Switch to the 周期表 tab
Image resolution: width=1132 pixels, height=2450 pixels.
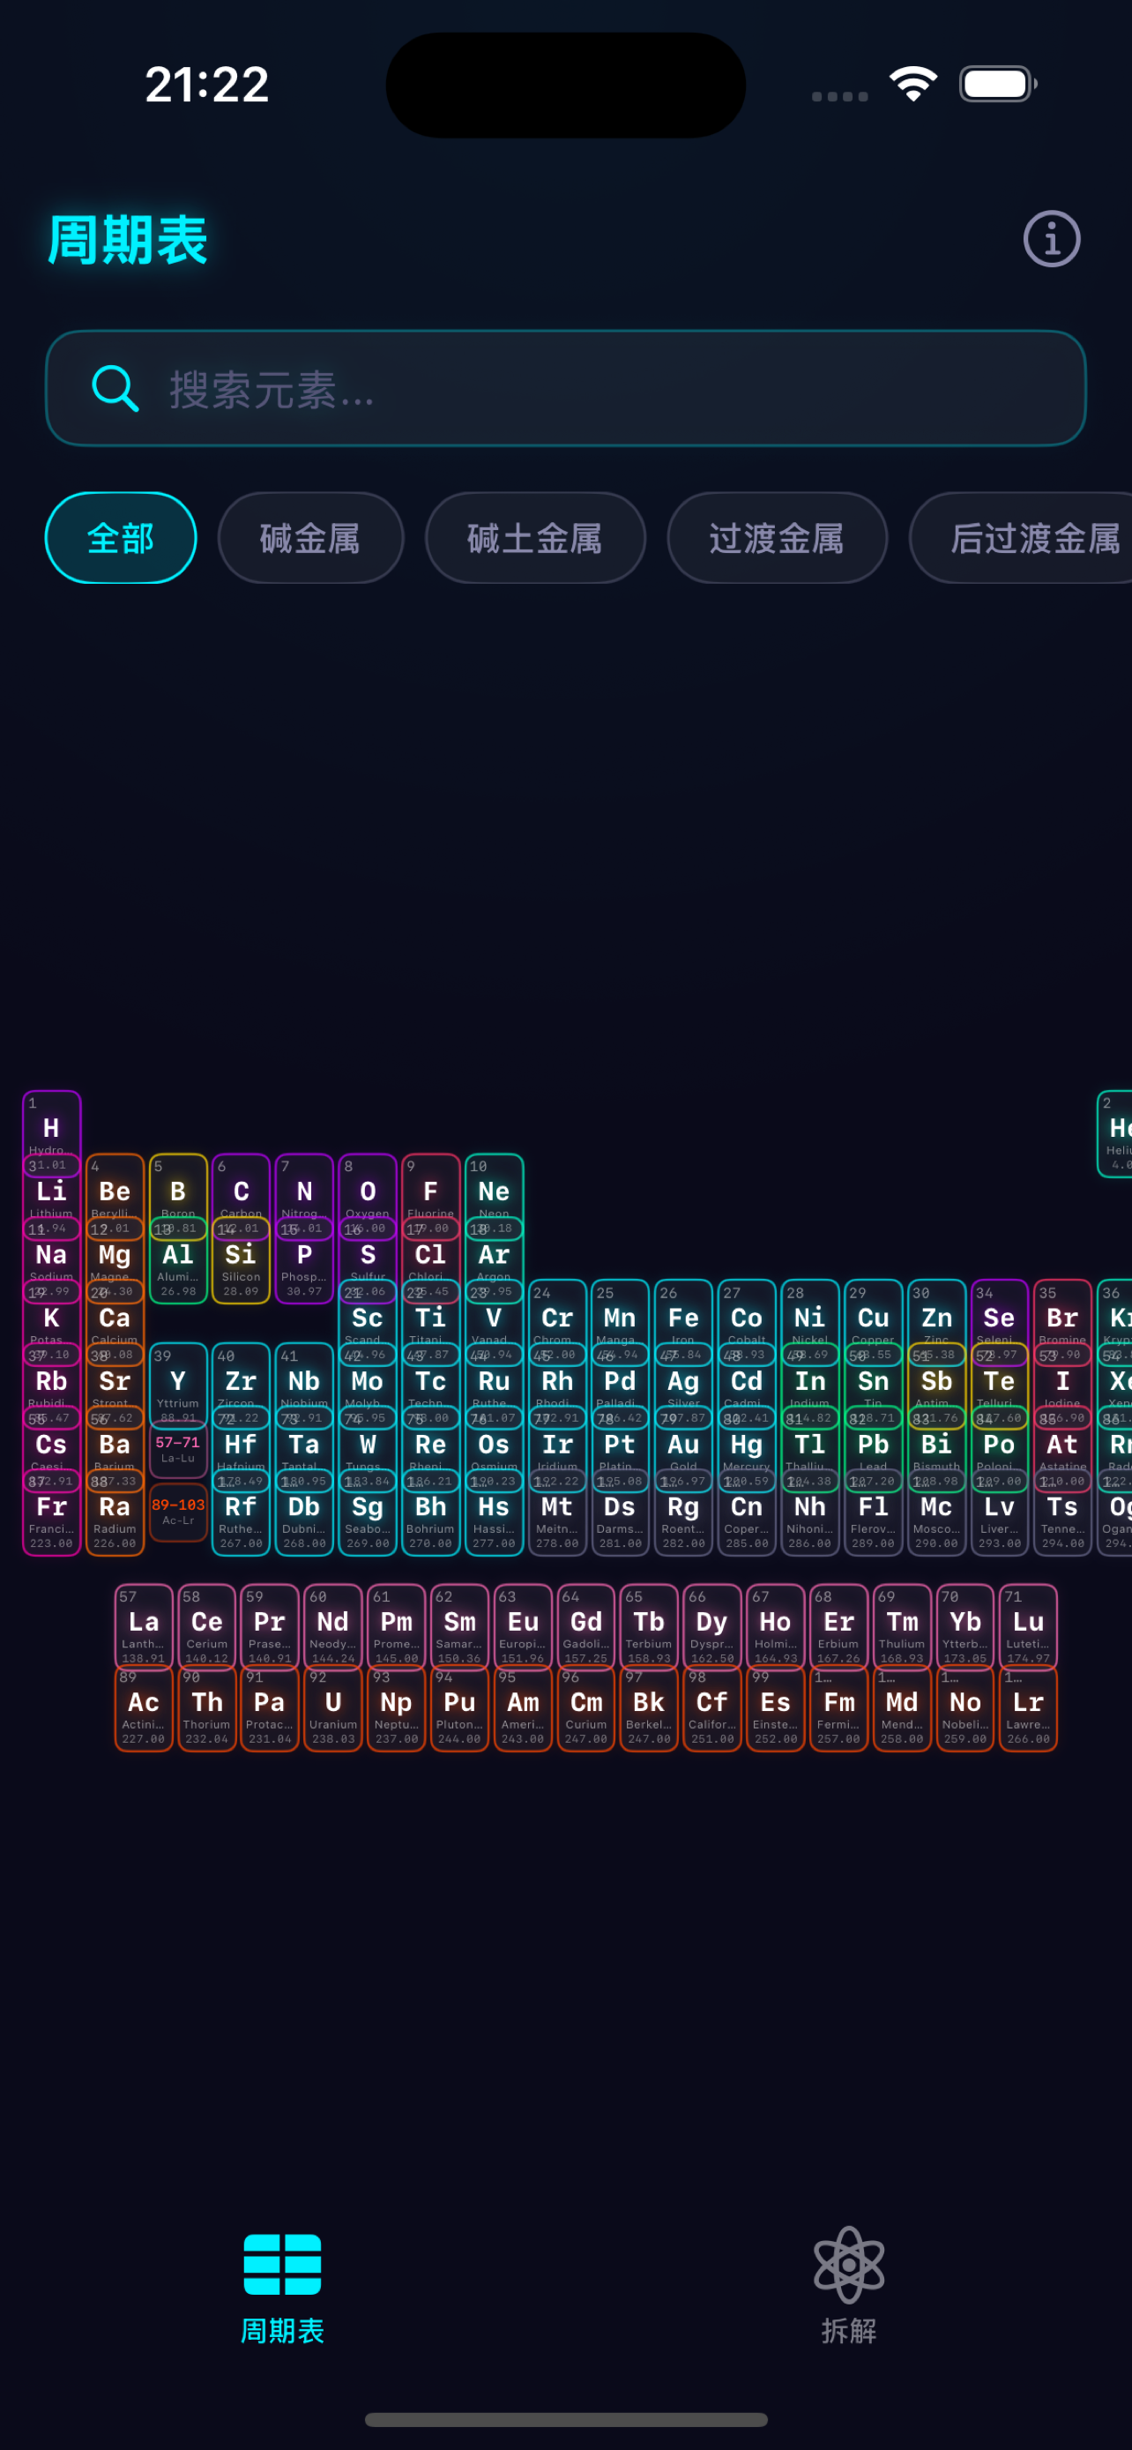click(x=282, y=2289)
